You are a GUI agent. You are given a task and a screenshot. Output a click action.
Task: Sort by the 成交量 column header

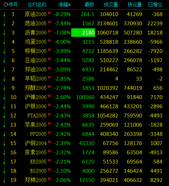click(x=111, y=5)
